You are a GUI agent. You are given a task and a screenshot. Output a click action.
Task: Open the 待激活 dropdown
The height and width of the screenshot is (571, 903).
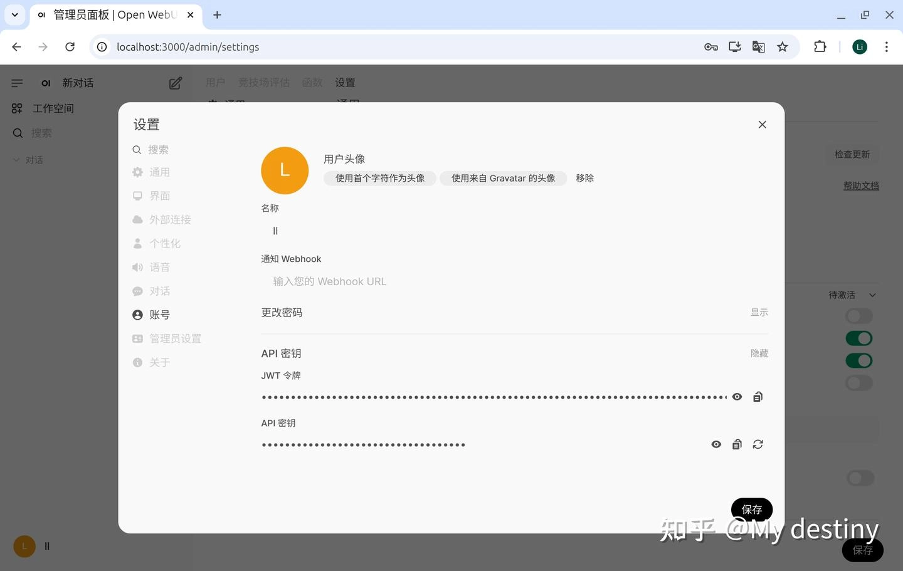(852, 295)
